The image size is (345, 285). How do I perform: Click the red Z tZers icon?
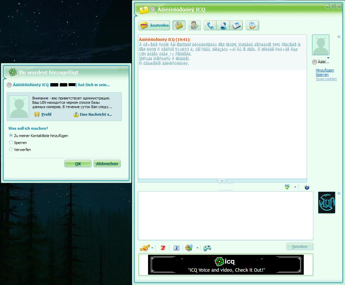click(x=163, y=248)
